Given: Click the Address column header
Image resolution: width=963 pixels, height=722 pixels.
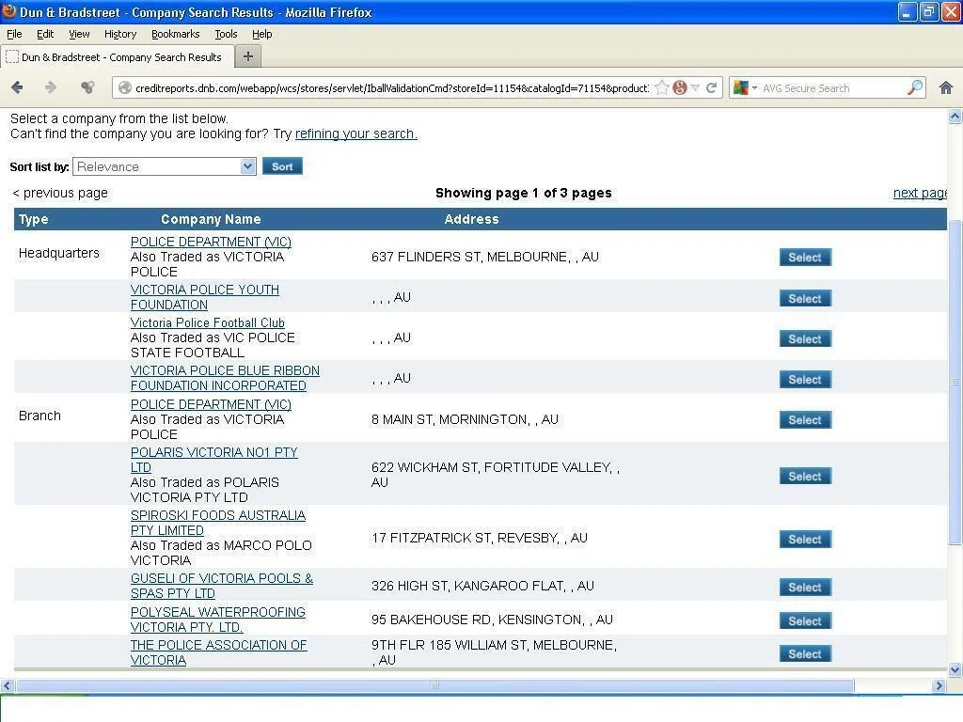Looking at the screenshot, I should (x=471, y=219).
